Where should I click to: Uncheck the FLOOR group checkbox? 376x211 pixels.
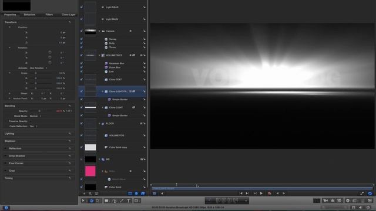82,123
